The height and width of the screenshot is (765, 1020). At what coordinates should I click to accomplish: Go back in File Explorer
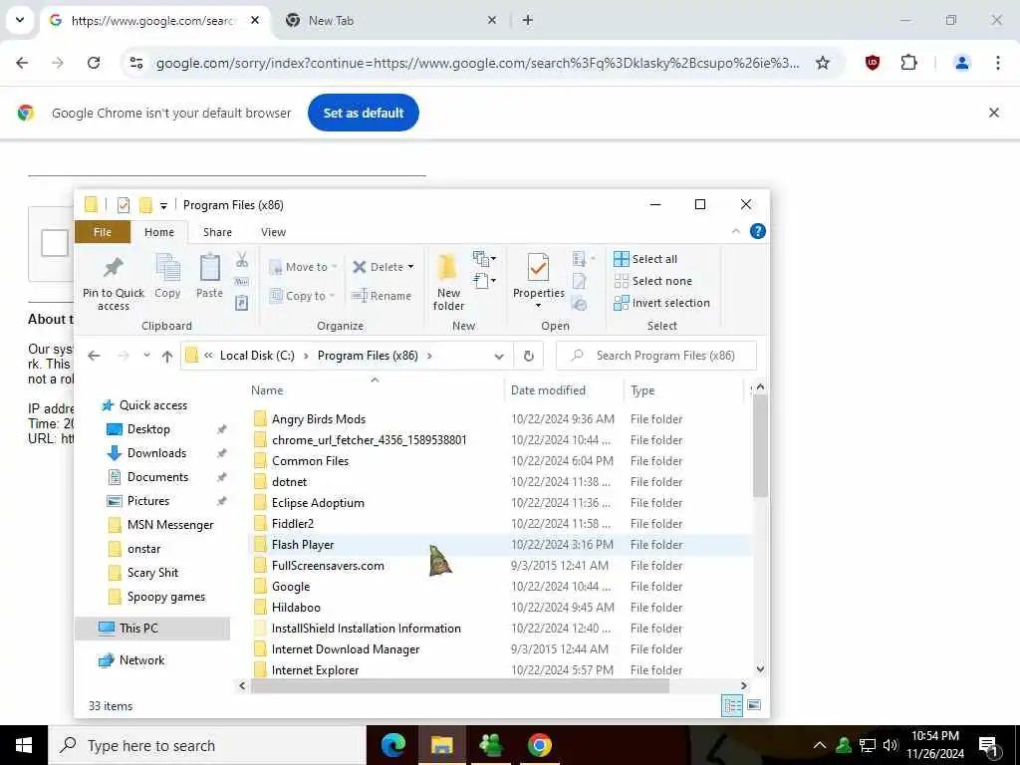tap(95, 356)
